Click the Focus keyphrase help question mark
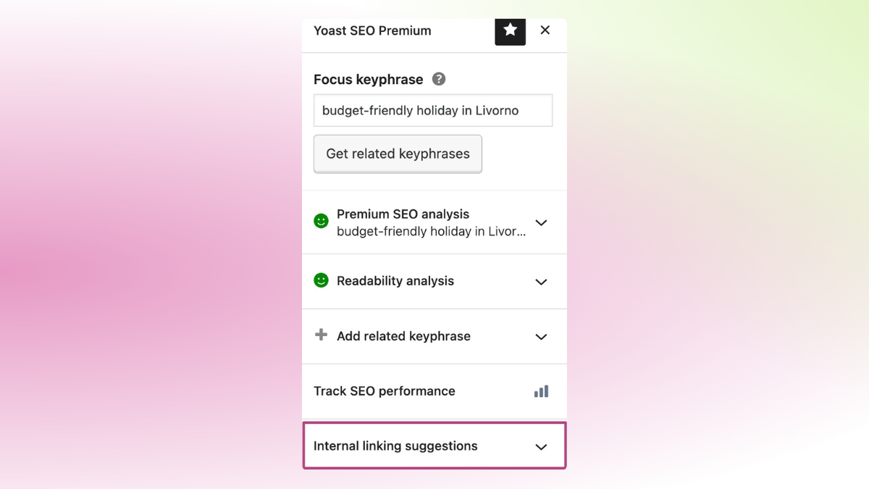The height and width of the screenshot is (489, 869). coord(439,79)
